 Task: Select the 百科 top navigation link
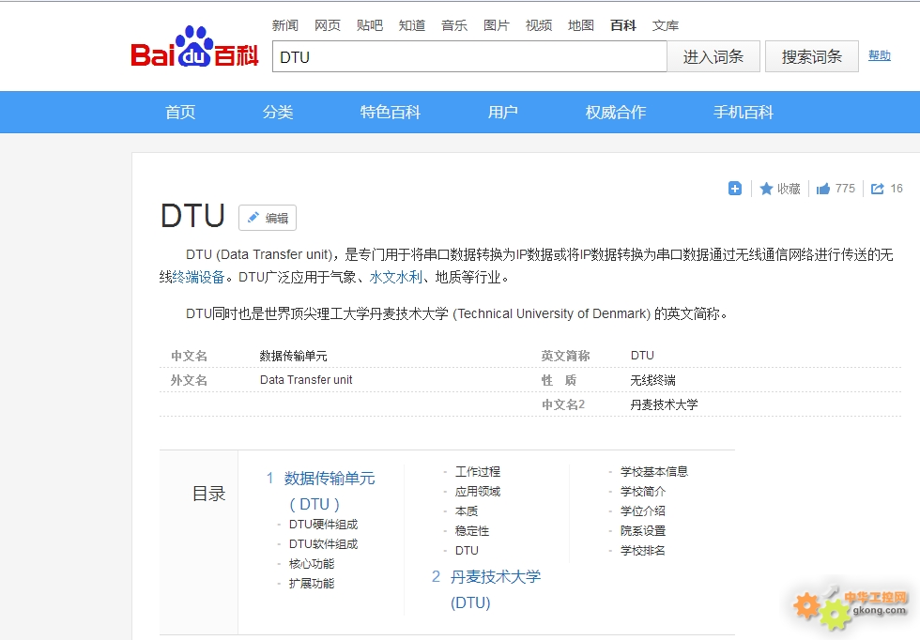tap(623, 25)
